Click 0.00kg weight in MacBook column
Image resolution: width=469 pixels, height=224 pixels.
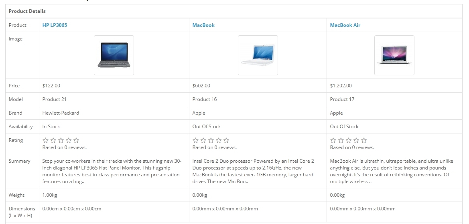(200, 195)
